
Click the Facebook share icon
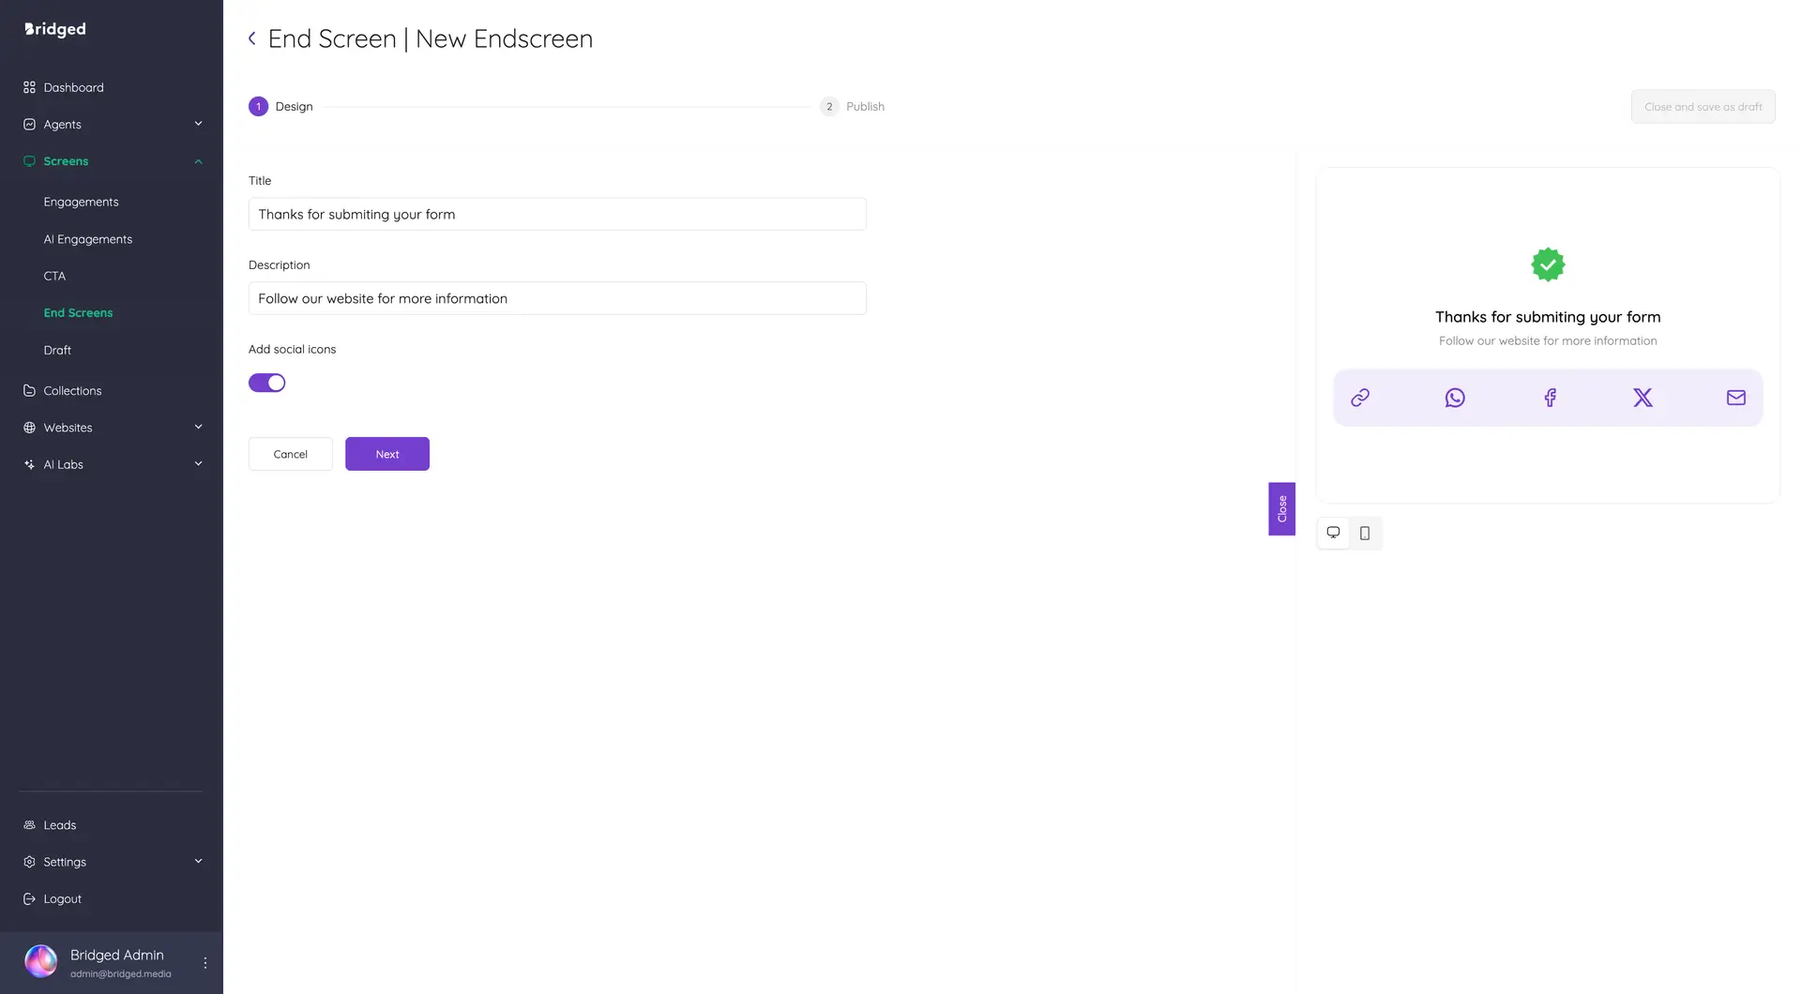coord(1550,398)
